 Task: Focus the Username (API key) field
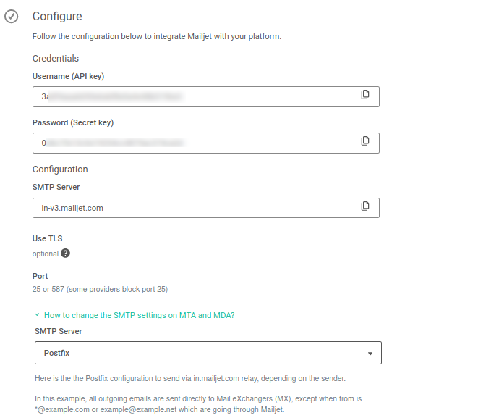click(x=195, y=96)
